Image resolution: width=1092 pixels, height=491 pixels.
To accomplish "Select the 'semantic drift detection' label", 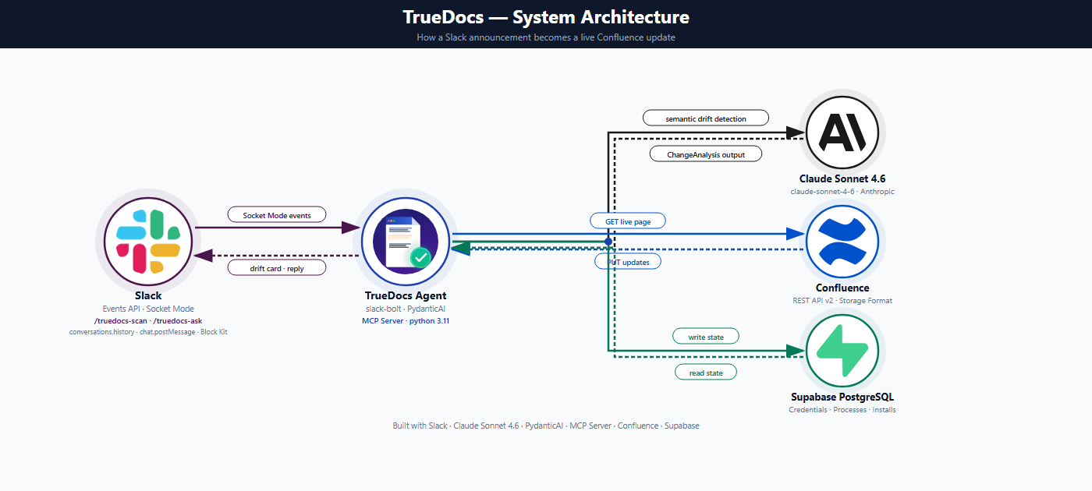I will (x=706, y=118).
